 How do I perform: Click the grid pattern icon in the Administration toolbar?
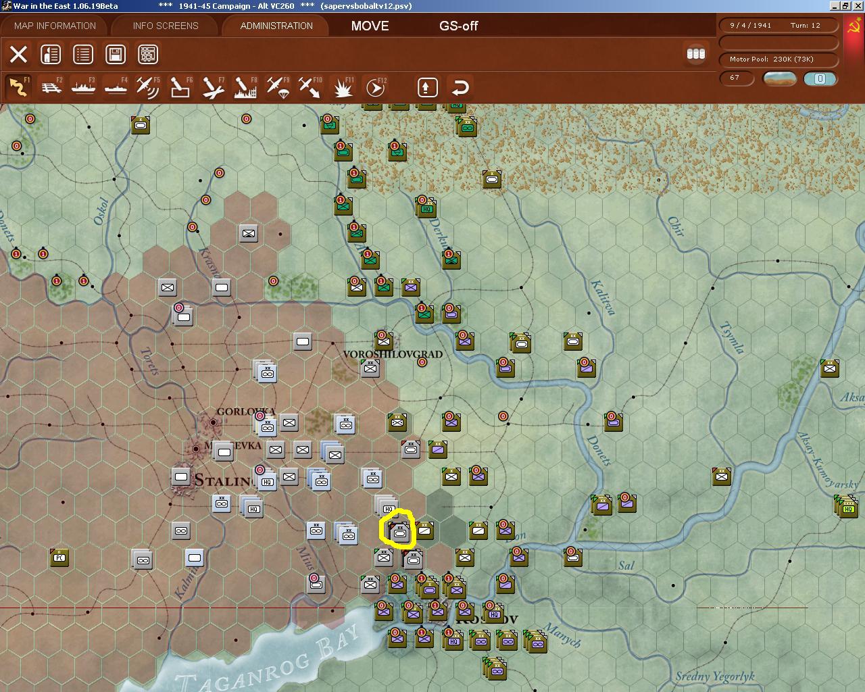click(x=148, y=54)
